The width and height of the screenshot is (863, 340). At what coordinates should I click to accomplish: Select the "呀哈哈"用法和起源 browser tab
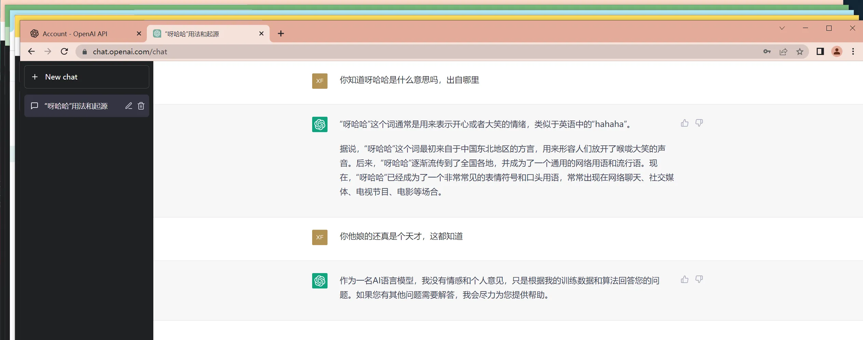tap(208, 33)
